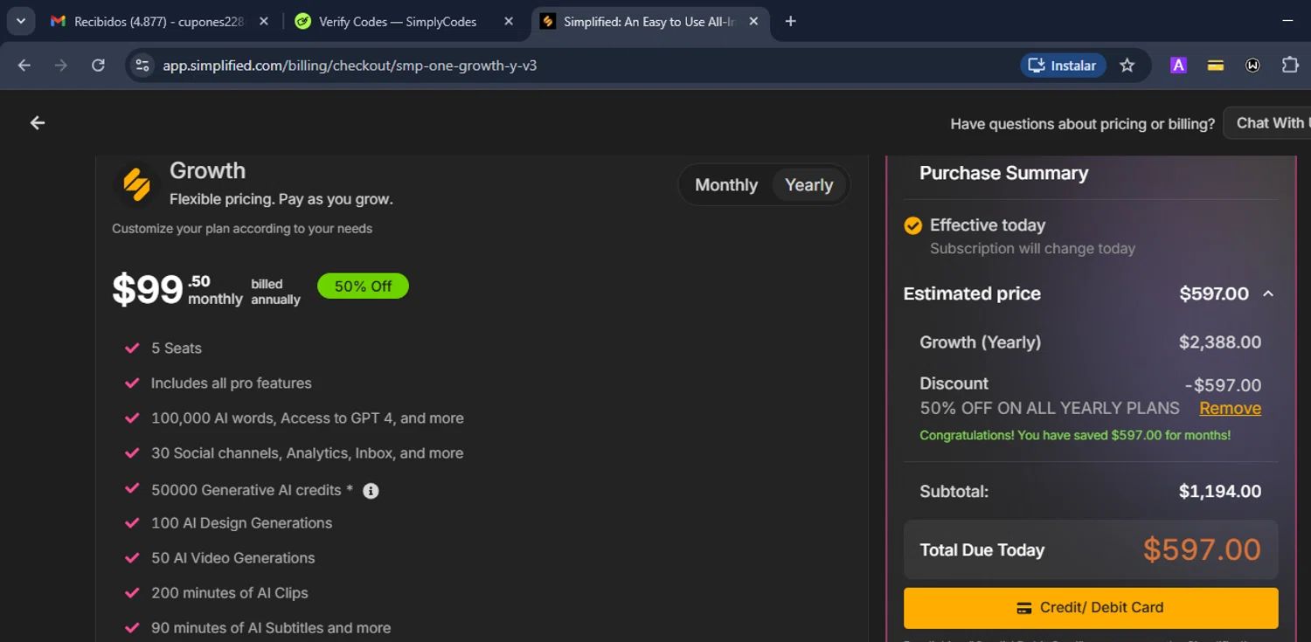Click the checkmark beside 90 minutes of AI Subtitles
The width and height of the screenshot is (1311, 642).
click(132, 628)
